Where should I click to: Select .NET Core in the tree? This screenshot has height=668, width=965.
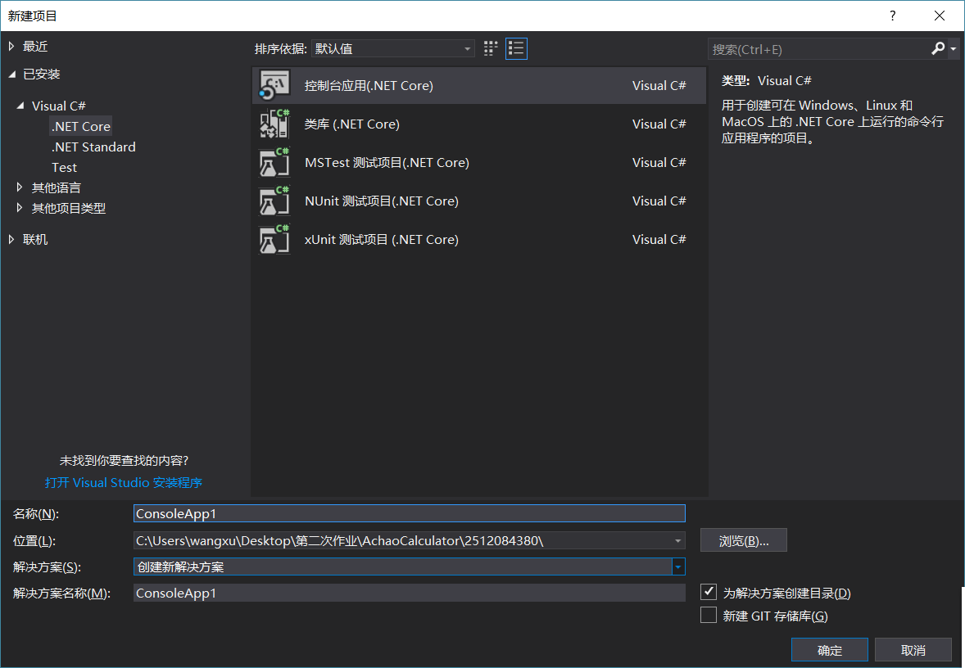click(81, 126)
